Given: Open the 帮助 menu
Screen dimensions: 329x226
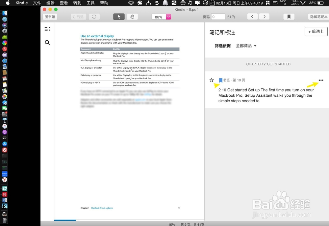Looking at the screenshot, I should point(104,3).
